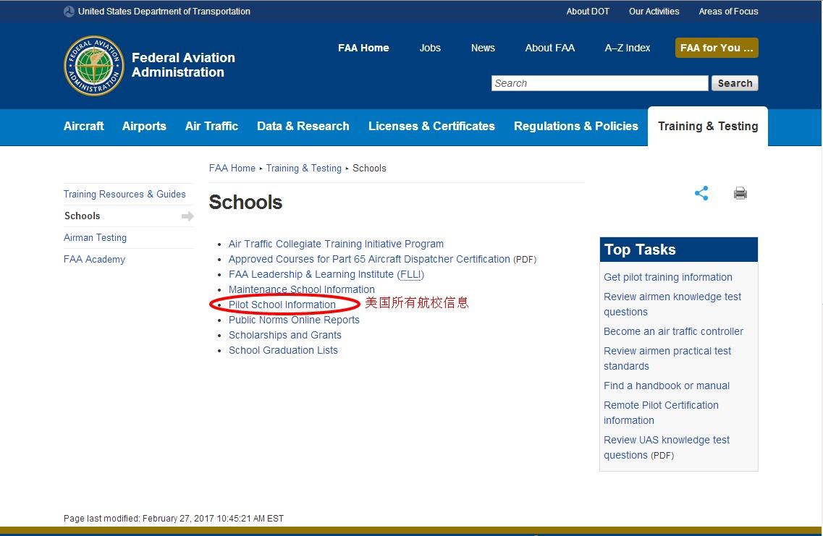Open Review airmen practical test standards
Image resolution: width=823 pixels, height=536 pixels.
(667, 358)
